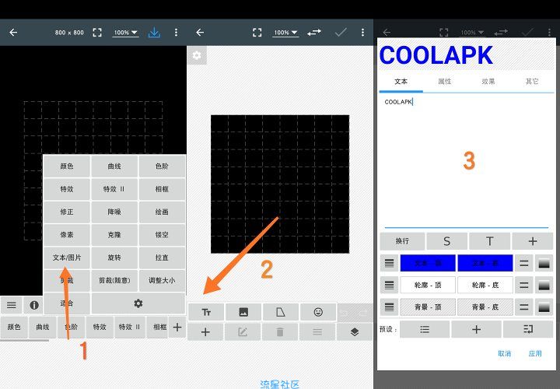
Task: Focus the COOLAPK text input field
Action: (467, 161)
